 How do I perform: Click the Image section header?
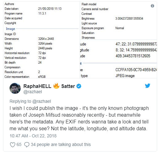click(10, 29)
